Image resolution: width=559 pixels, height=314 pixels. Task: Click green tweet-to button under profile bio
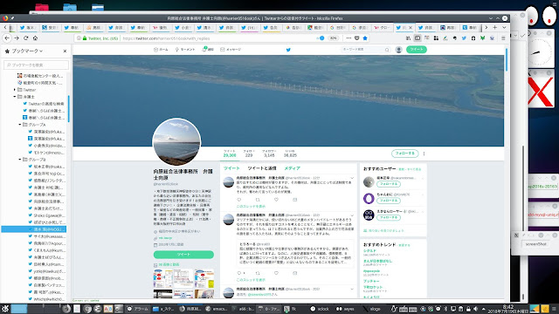tap(183, 255)
